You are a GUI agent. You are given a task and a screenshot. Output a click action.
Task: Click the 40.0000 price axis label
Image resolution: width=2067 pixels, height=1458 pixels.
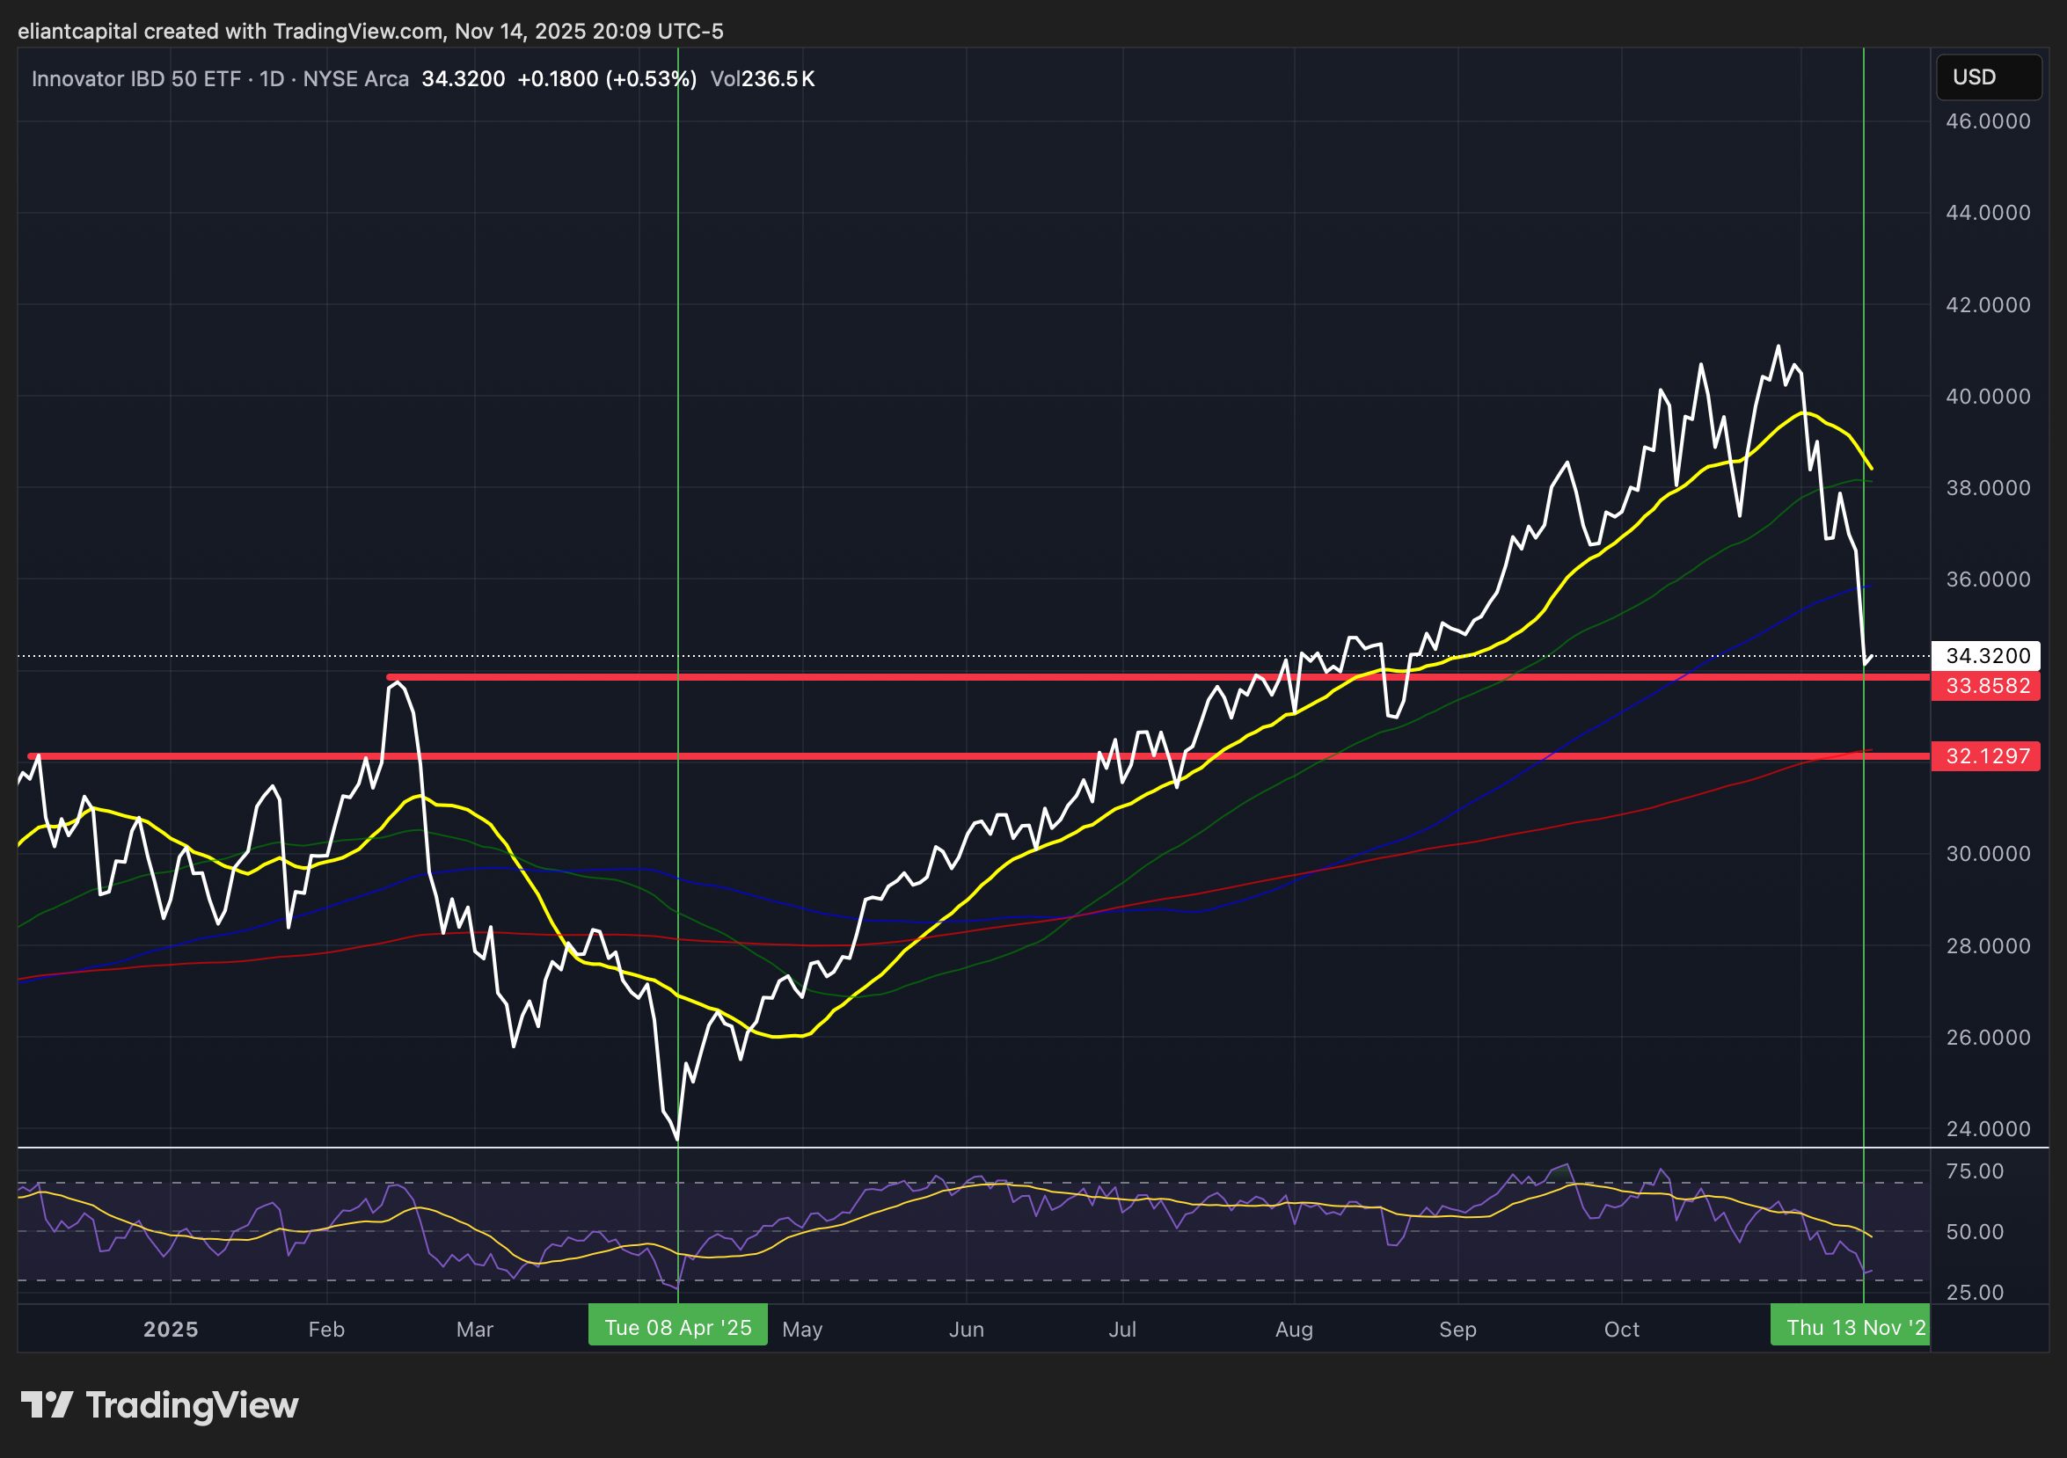click(1987, 397)
